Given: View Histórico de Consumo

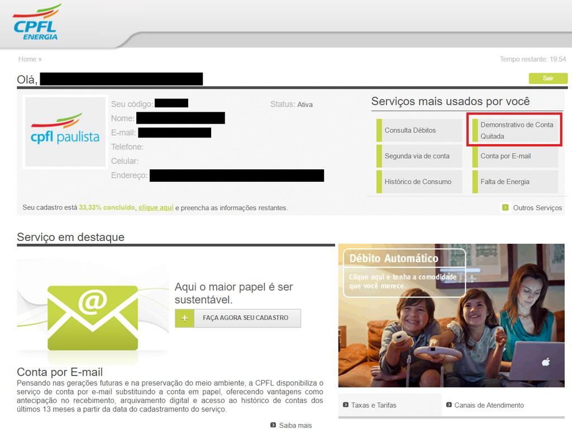Looking at the screenshot, I should click(418, 182).
